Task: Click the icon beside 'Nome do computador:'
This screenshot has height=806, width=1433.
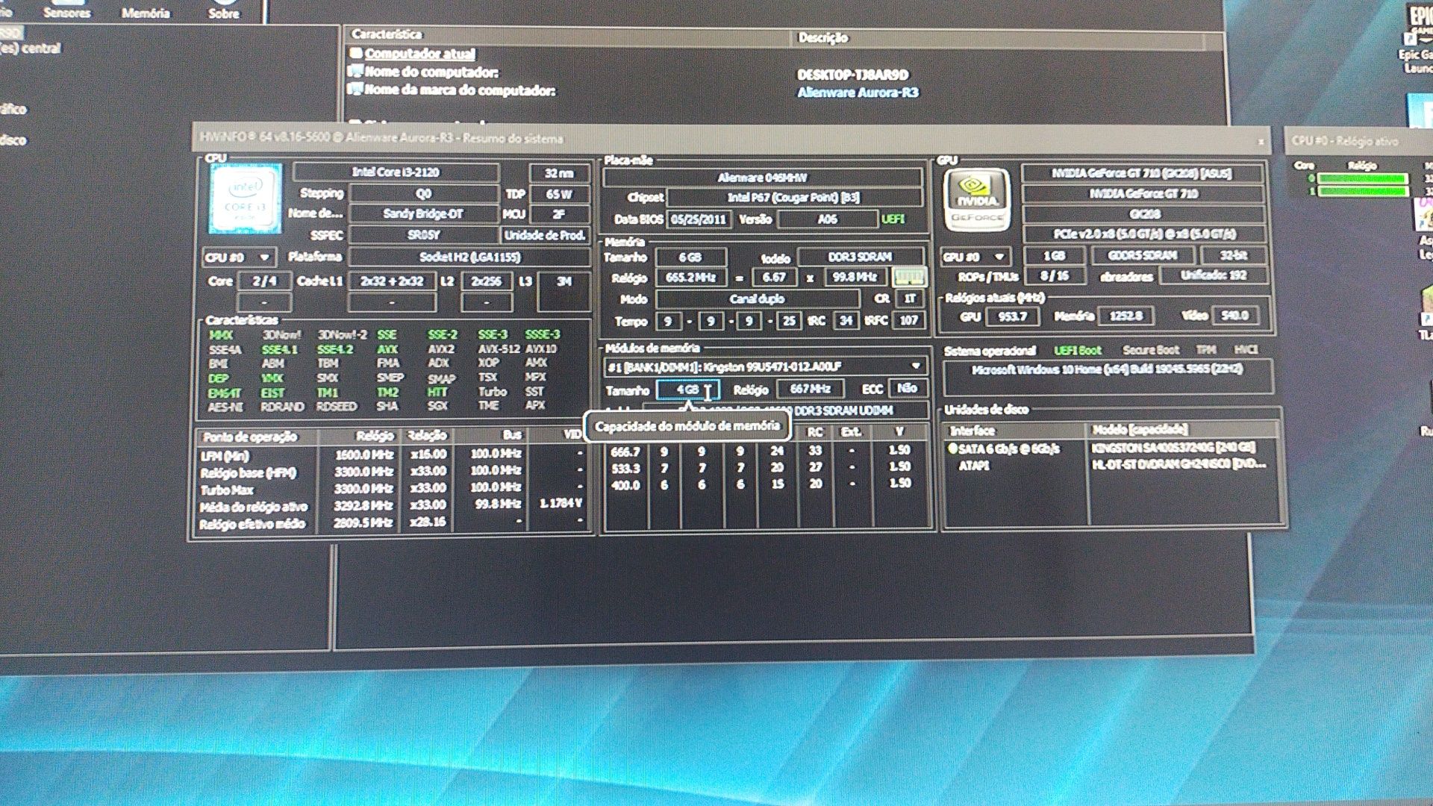Action: point(356,72)
